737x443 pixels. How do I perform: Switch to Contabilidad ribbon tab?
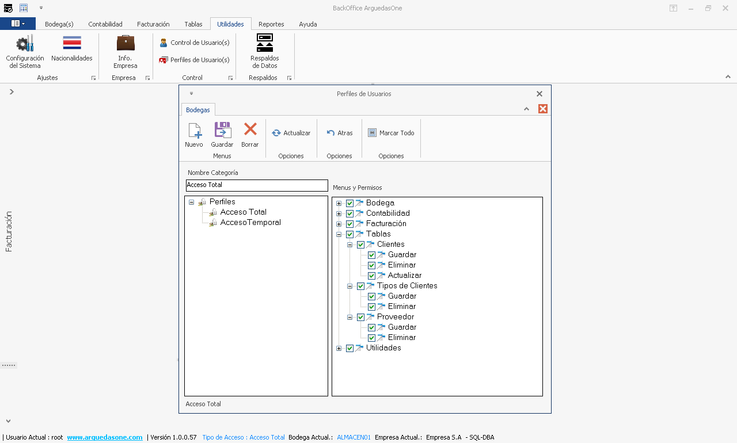pyautogui.click(x=105, y=24)
